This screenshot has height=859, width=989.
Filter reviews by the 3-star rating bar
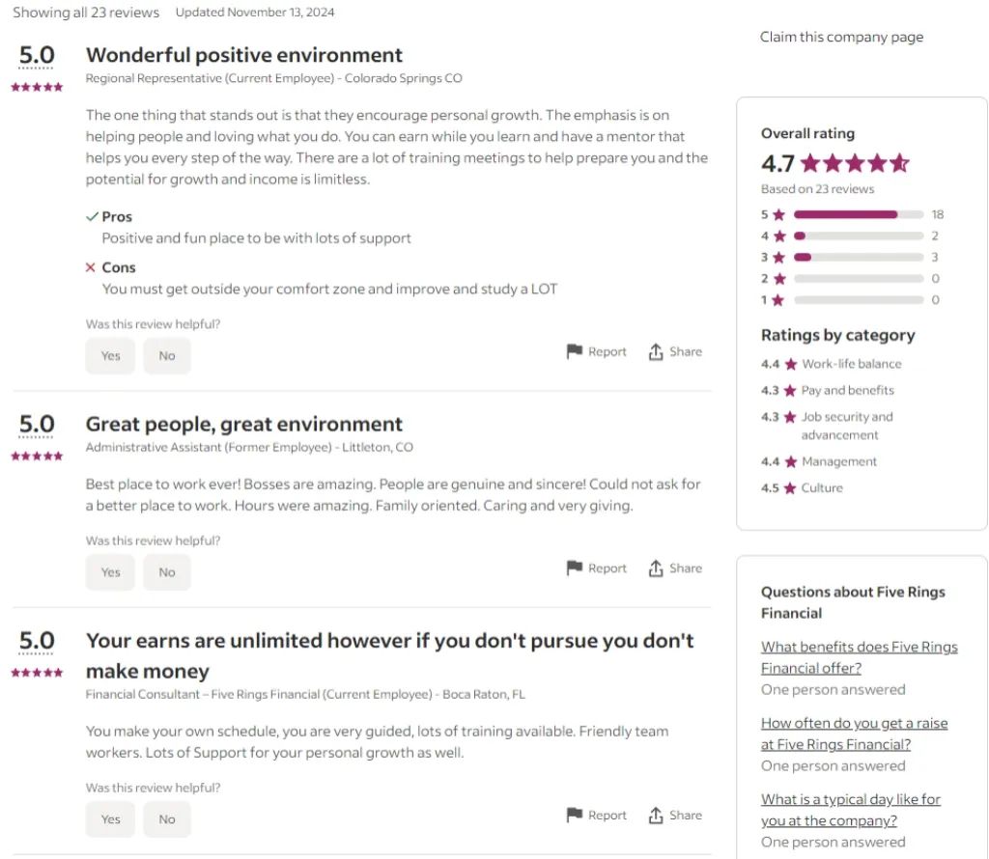coord(859,257)
